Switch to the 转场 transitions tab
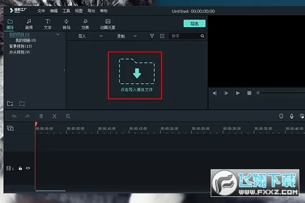Screen dimensions: 305x203 click(66, 24)
